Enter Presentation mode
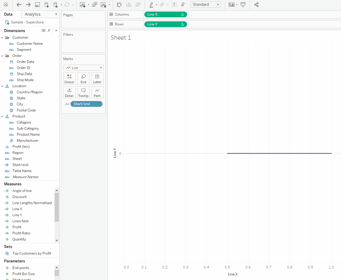This screenshot has height=280, width=341. tap(243, 5)
